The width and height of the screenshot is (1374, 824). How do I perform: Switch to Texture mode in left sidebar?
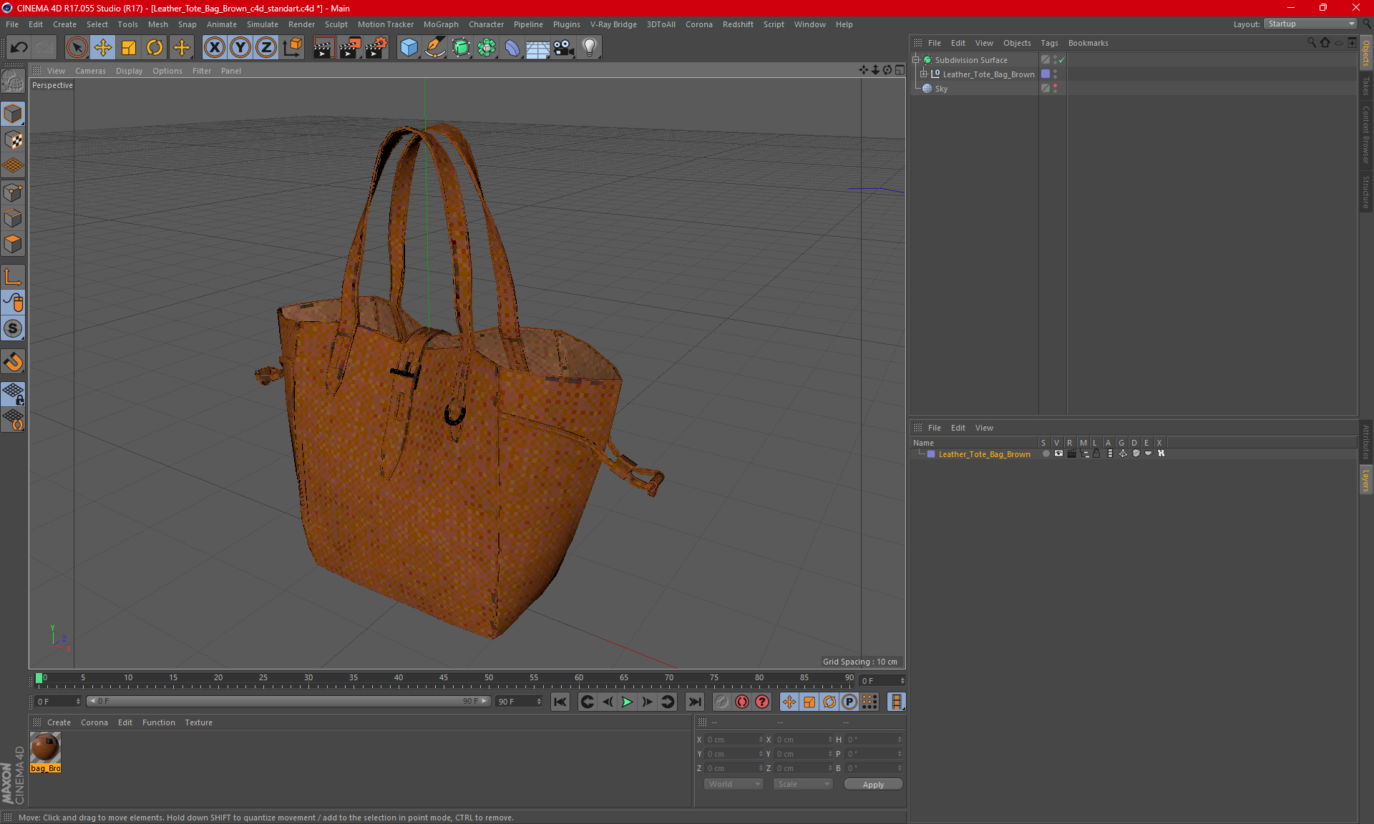[x=13, y=140]
